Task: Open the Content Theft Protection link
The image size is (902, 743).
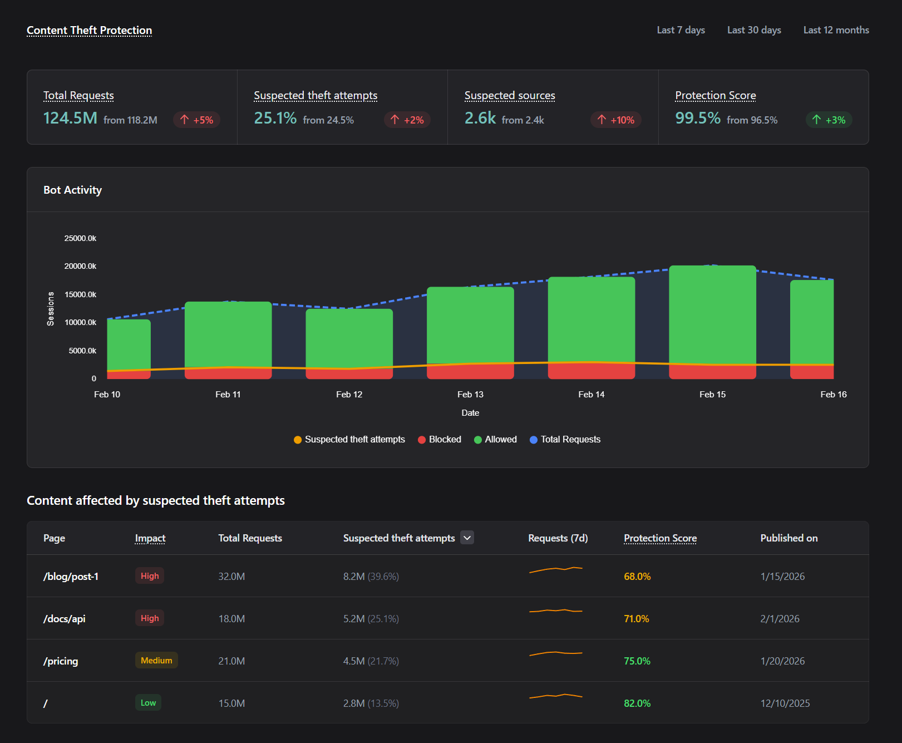Action: [89, 30]
